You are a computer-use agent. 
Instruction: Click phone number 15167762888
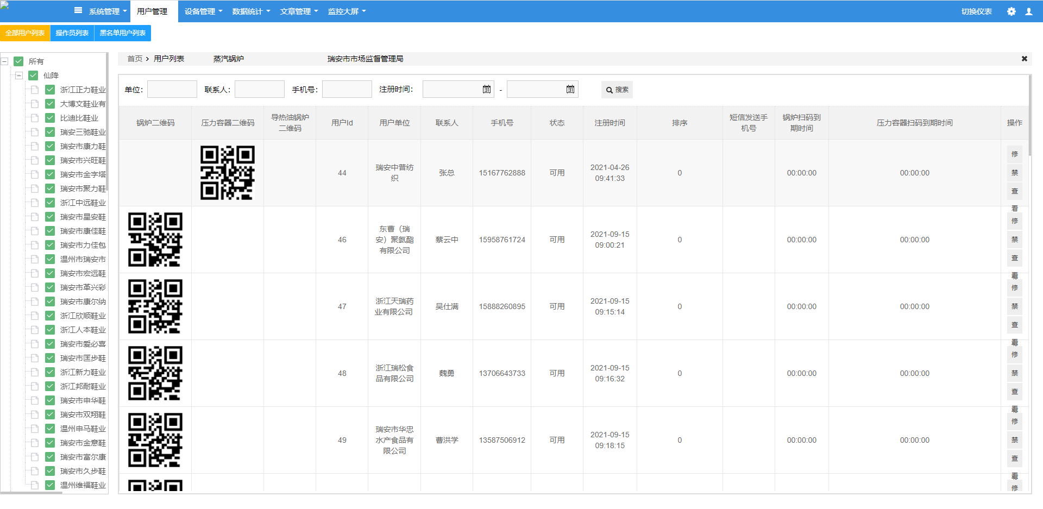pyautogui.click(x=502, y=173)
